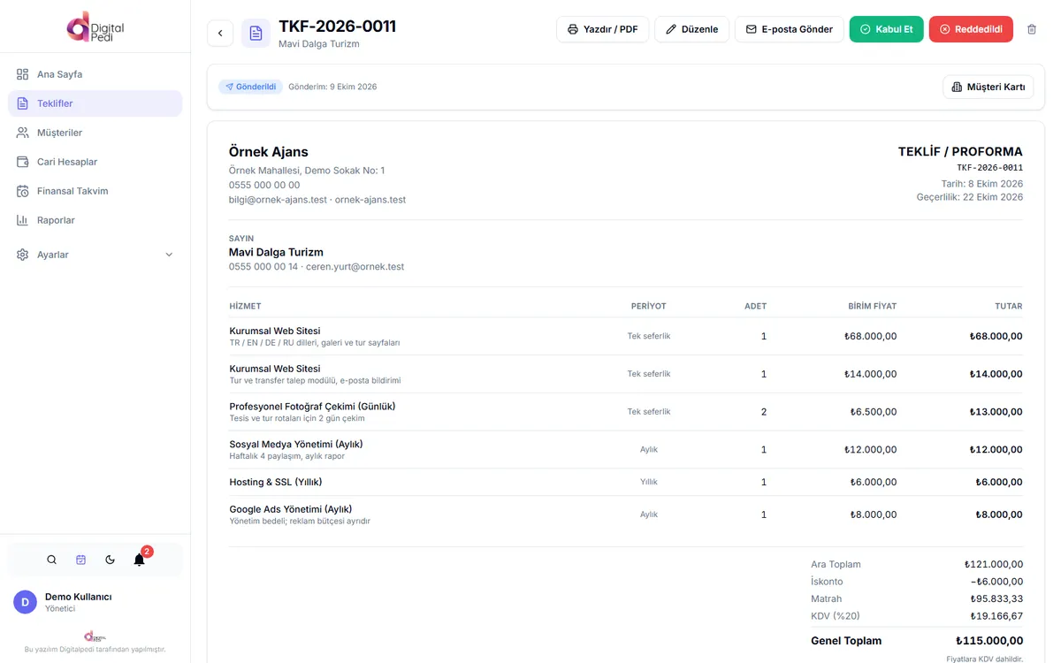Click the ₺68.000,00 total amount
The image size is (1061, 663).
coord(996,336)
